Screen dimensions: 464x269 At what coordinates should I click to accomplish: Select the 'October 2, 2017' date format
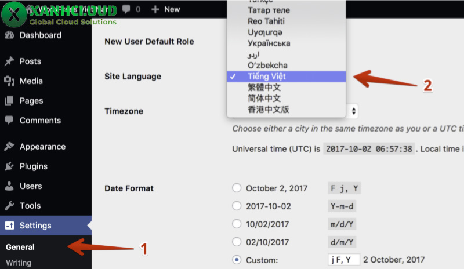pyautogui.click(x=237, y=188)
